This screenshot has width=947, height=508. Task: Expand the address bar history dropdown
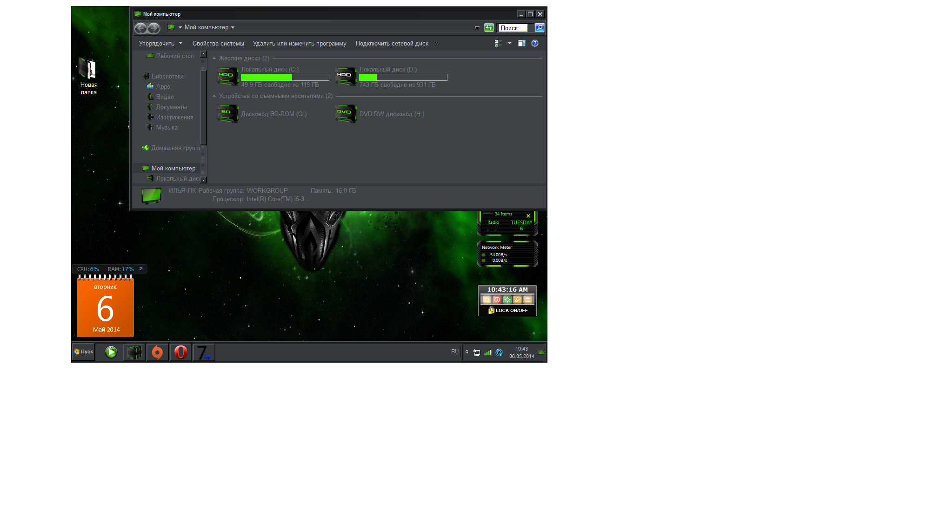477,28
